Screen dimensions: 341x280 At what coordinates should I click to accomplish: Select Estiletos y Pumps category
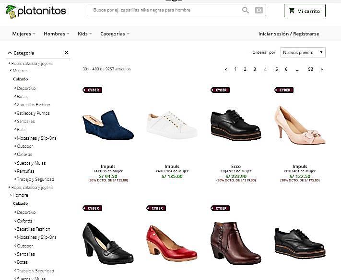pos(33,113)
